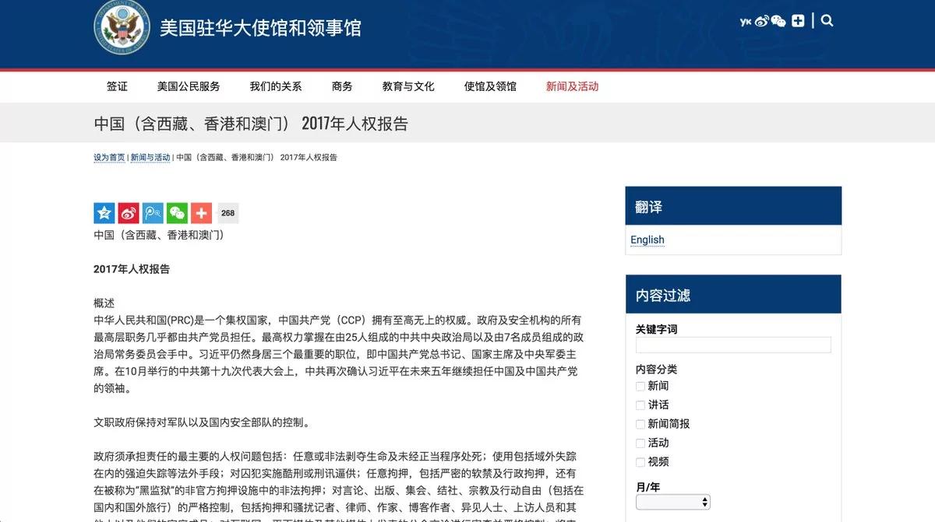Open the 月/年 dropdown
This screenshot has width=935, height=522.
coord(673,502)
